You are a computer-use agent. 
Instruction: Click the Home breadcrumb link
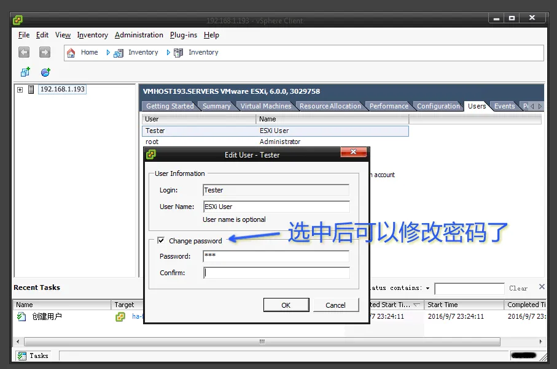point(89,53)
